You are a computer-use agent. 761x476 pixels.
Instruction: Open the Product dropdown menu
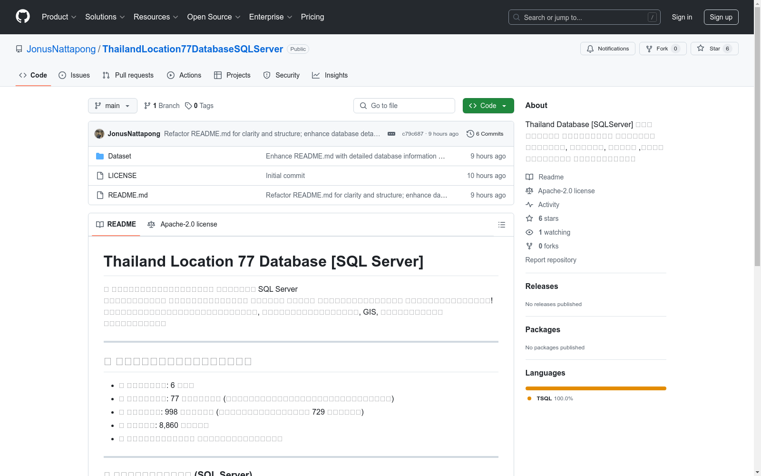(59, 17)
